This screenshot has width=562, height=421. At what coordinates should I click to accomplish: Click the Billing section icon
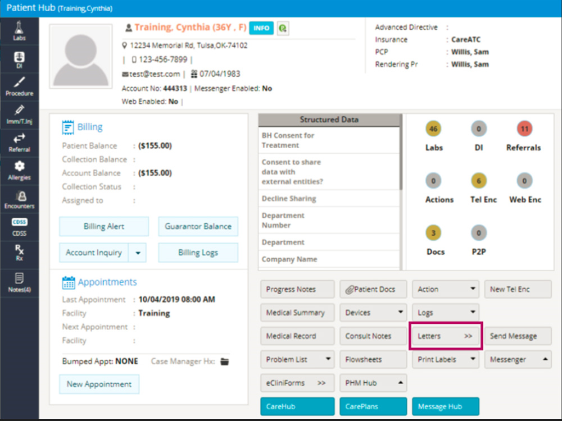(x=68, y=127)
